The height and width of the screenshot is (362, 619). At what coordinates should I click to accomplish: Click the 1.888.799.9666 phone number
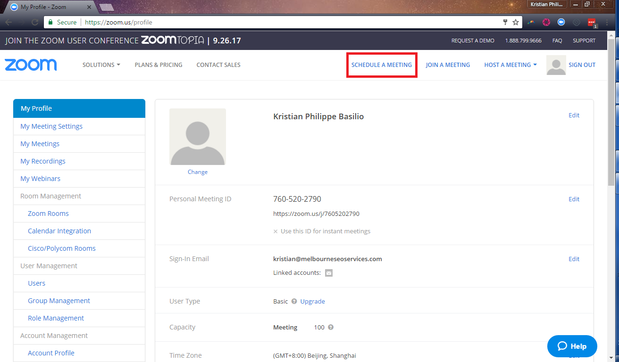point(523,41)
